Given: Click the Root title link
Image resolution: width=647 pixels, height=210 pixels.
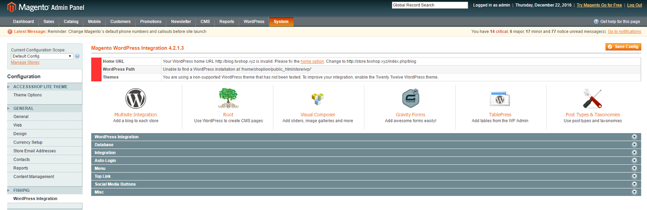Looking at the screenshot, I should coord(228,115).
